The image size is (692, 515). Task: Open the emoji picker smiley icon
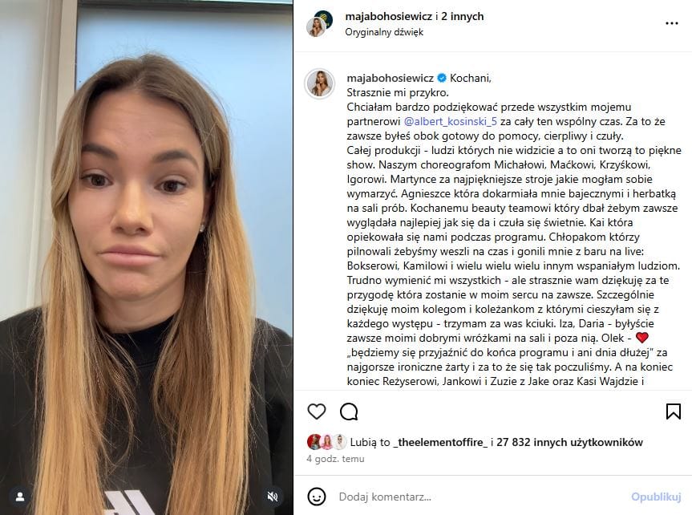click(x=317, y=497)
